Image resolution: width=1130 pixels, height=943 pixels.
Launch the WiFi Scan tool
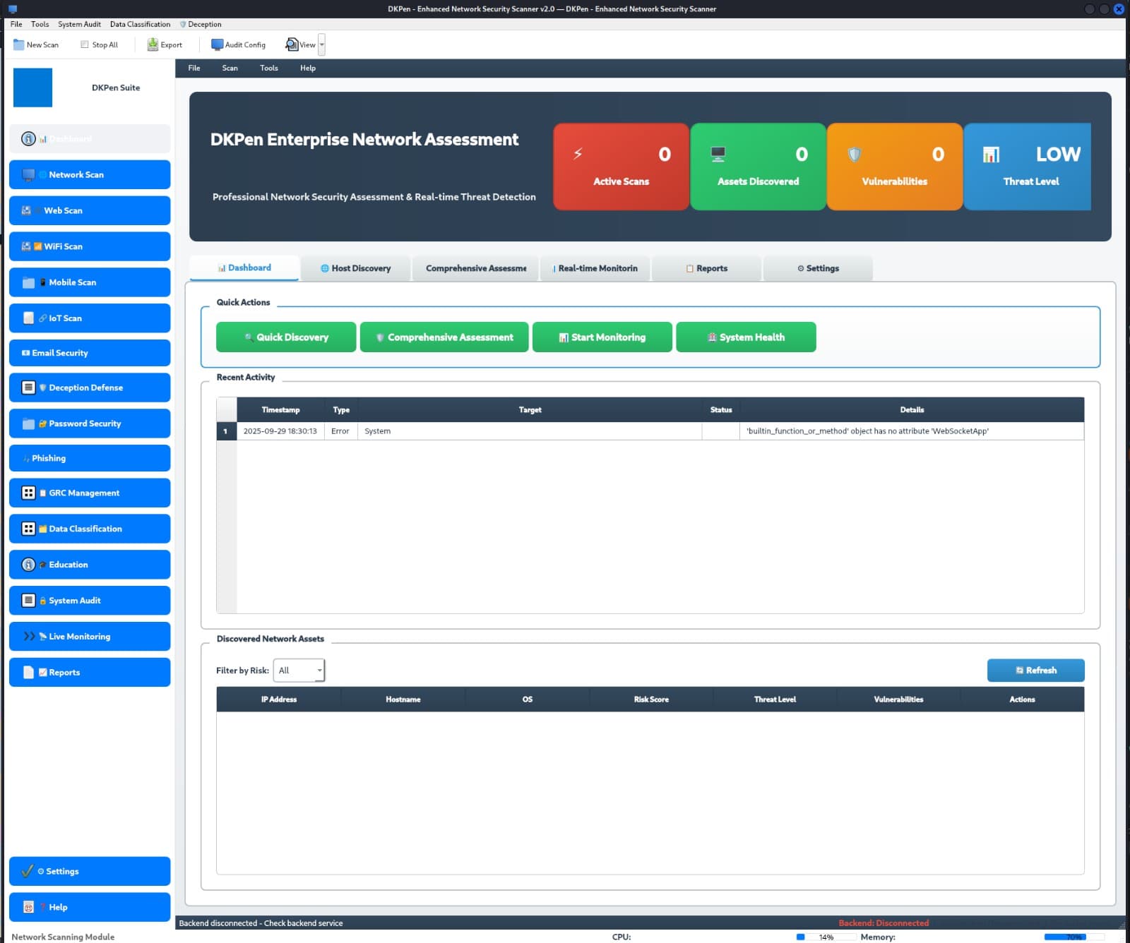[90, 246]
